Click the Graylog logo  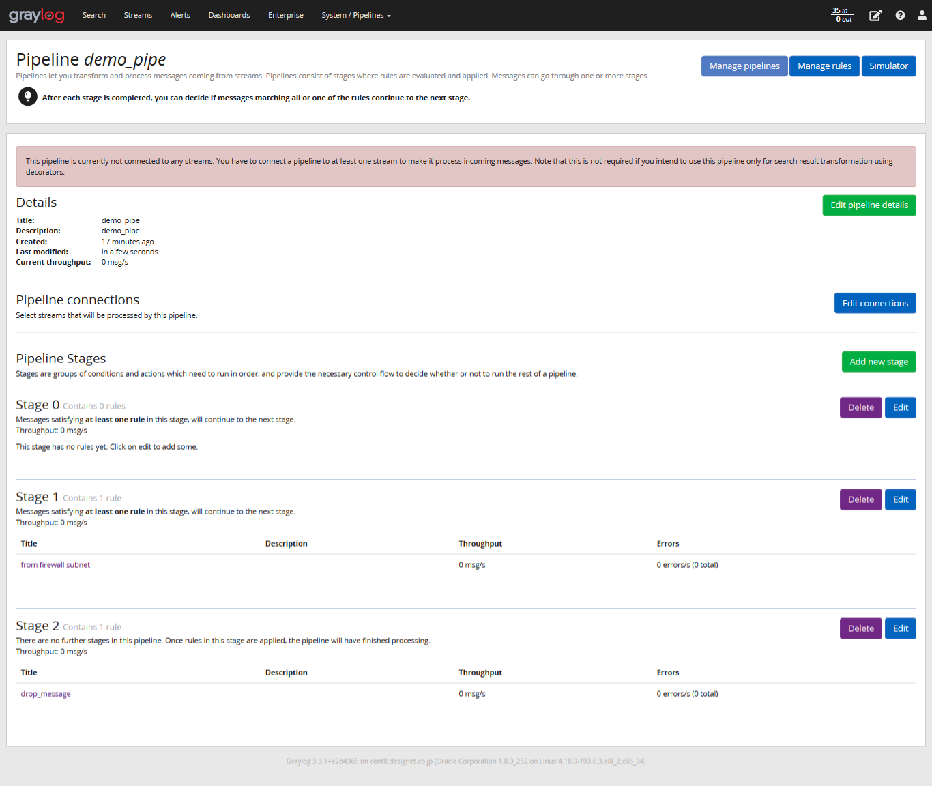37,15
